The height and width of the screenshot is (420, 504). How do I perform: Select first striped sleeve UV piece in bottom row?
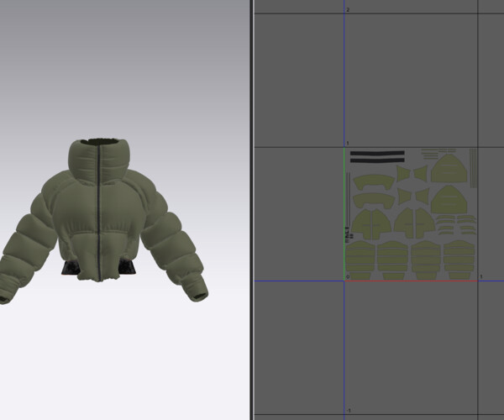tap(360, 260)
